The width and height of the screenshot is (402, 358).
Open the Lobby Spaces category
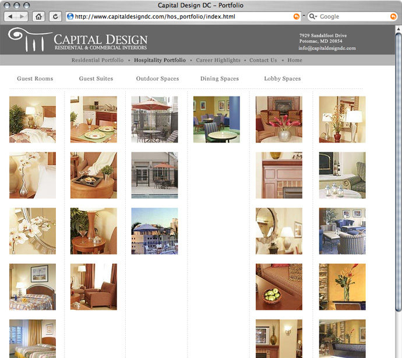(x=282, y=78)
